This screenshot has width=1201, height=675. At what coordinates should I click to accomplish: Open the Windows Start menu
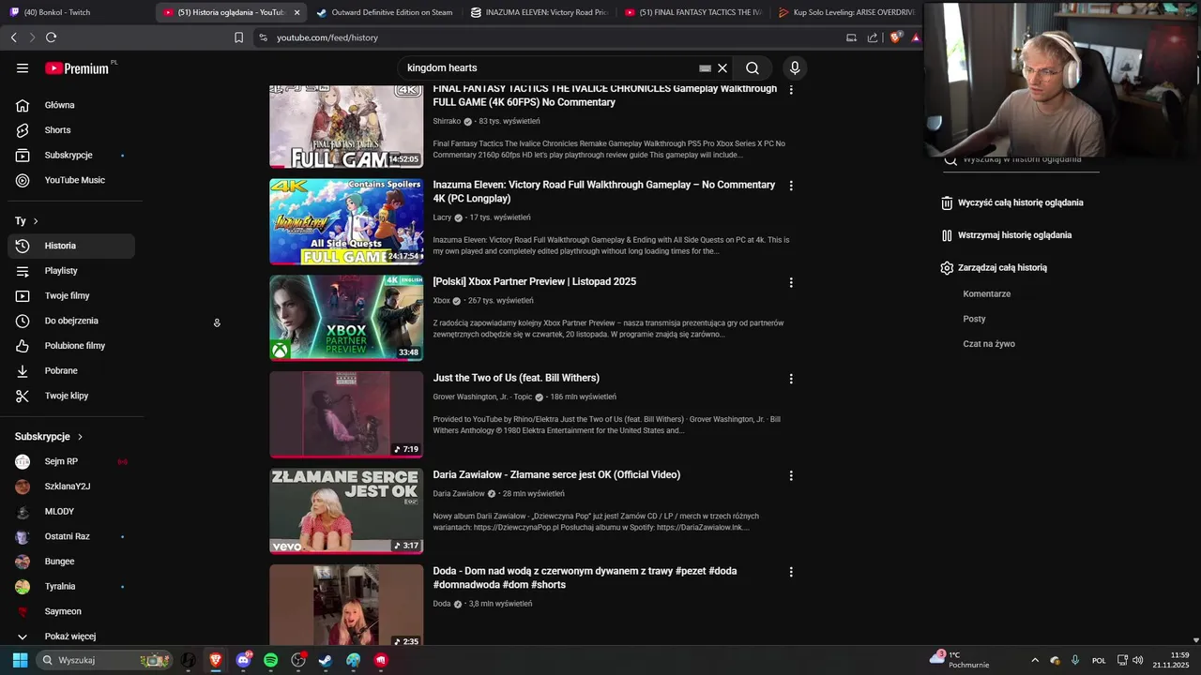[20, 660]
